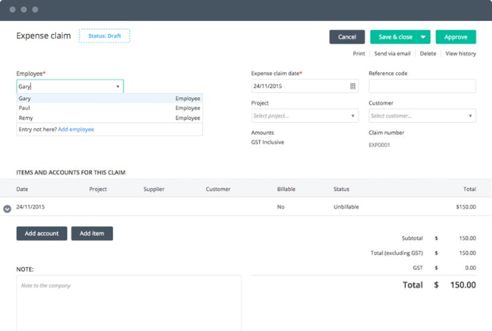Click the Status column header

(x=341, y=189)
